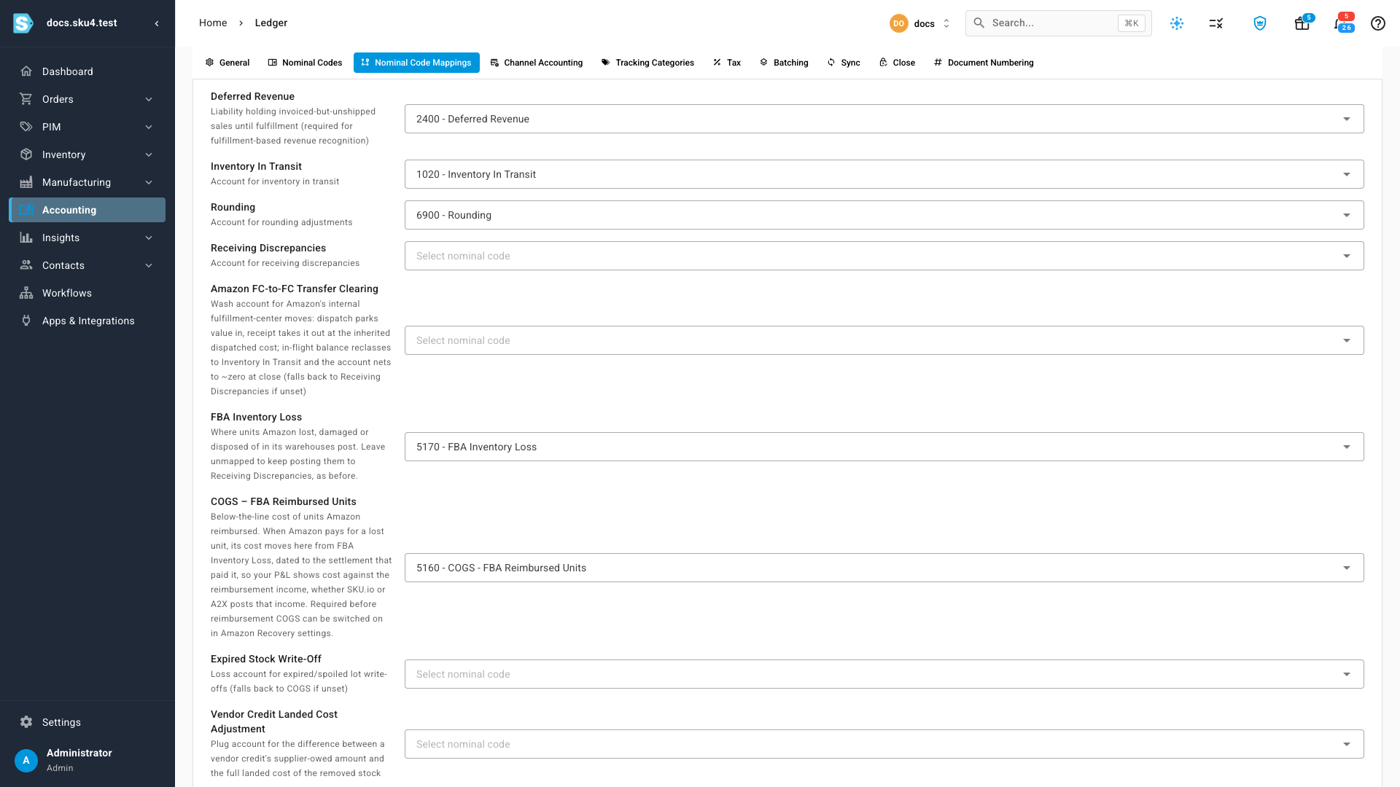
Task: Switch to the Sync tab
Action: coord(844,63)
